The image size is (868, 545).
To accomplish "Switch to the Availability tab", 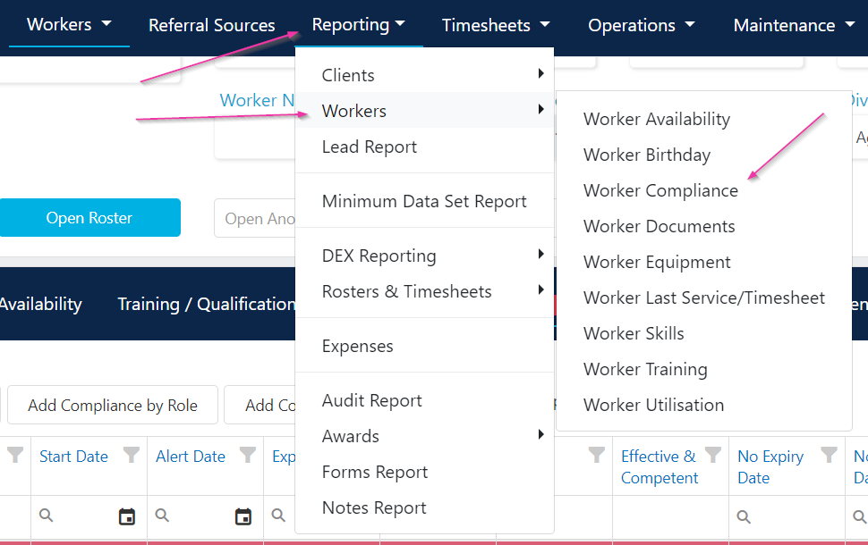I will click(x=41, y=304).
